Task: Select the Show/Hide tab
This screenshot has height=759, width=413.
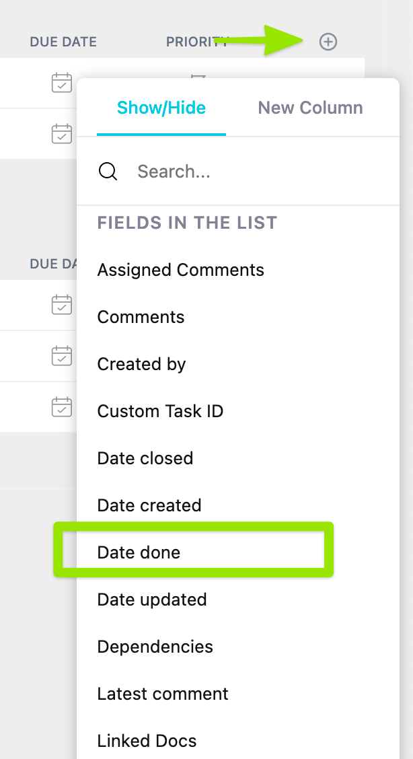Action: 161,108
